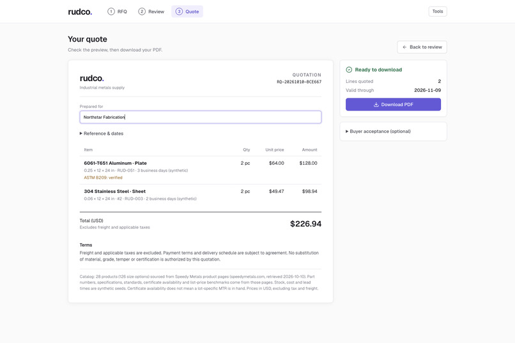Click the download icon on the PDF button
Viewport: 515px width, 343px height.
(x=376, y=104)
